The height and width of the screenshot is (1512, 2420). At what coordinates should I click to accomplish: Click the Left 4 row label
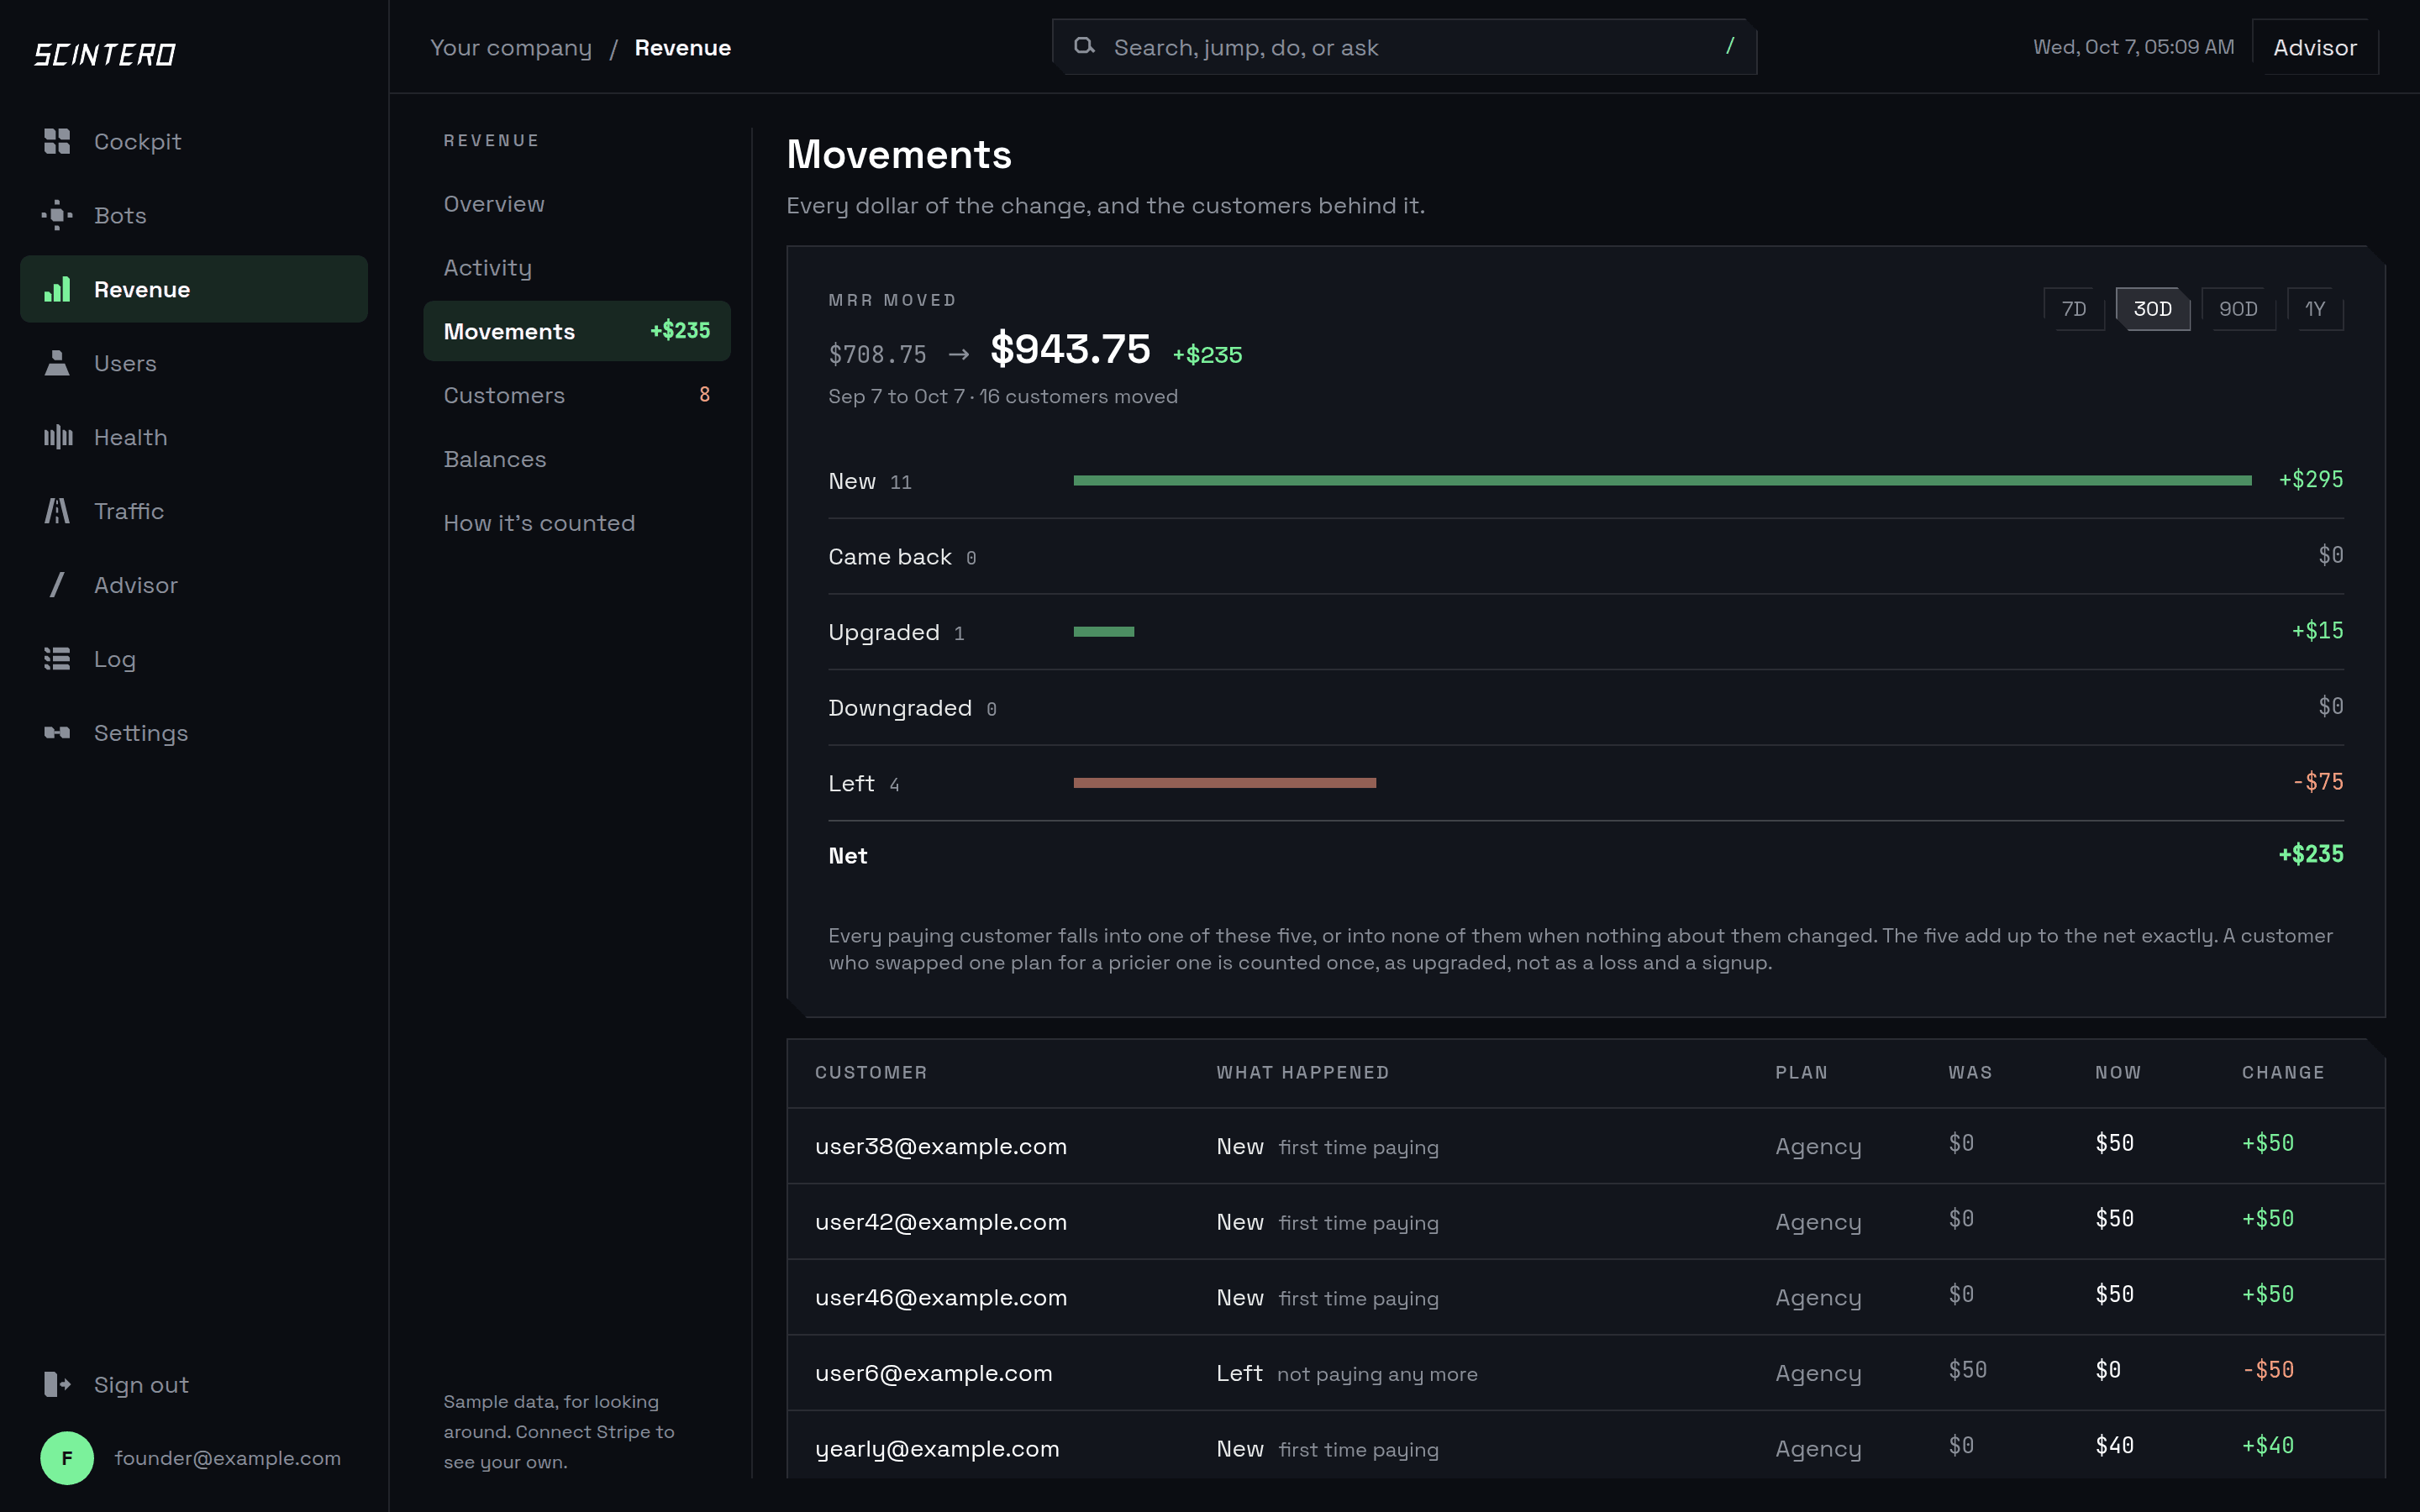864,783
